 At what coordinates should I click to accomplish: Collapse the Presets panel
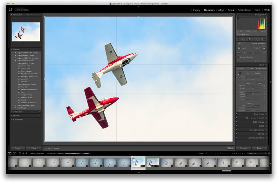[11, 50]
